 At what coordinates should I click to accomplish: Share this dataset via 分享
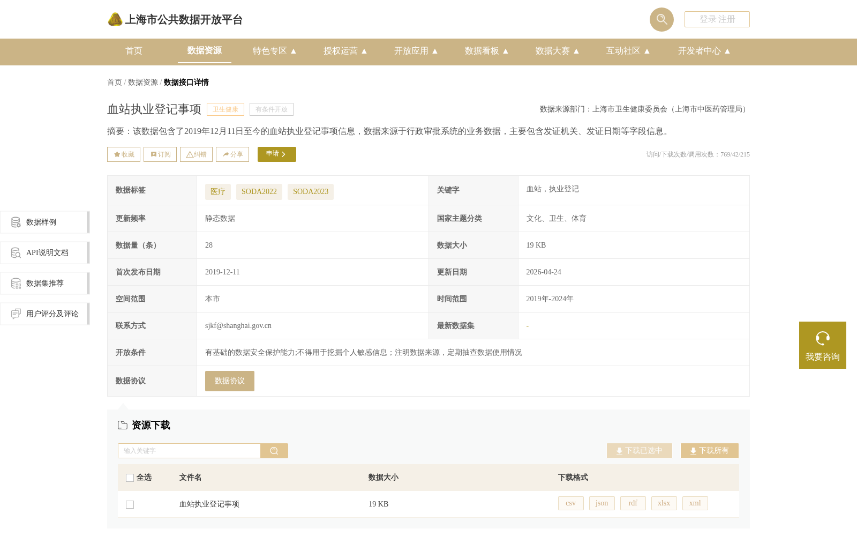coord(232,154)
